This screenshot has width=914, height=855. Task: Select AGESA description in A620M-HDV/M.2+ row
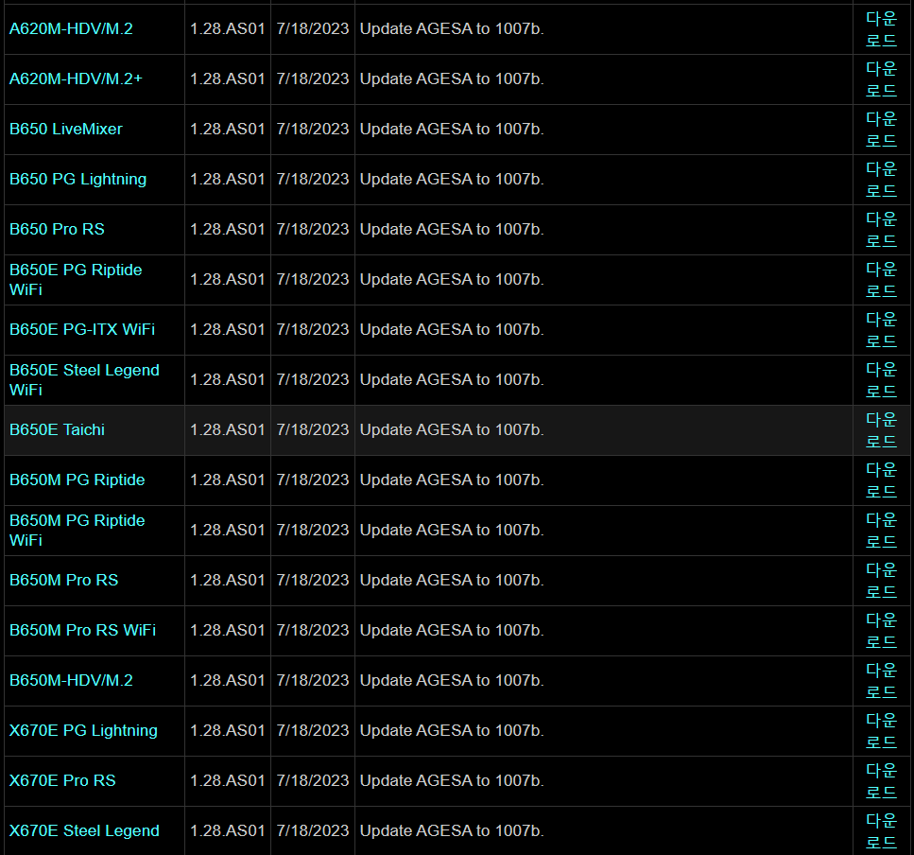coord(452,79)
